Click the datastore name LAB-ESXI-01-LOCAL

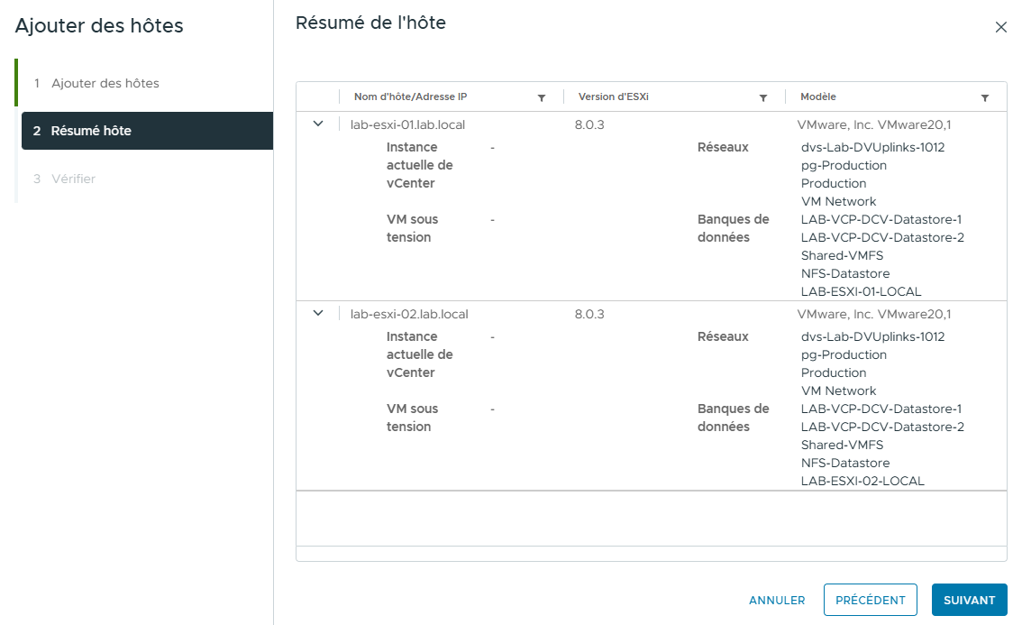tap(862, 291)
